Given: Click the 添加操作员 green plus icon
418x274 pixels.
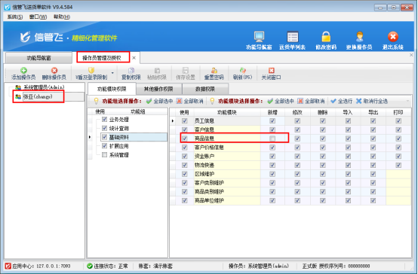Looking at the screenshot, I should [x=23, y=71].
